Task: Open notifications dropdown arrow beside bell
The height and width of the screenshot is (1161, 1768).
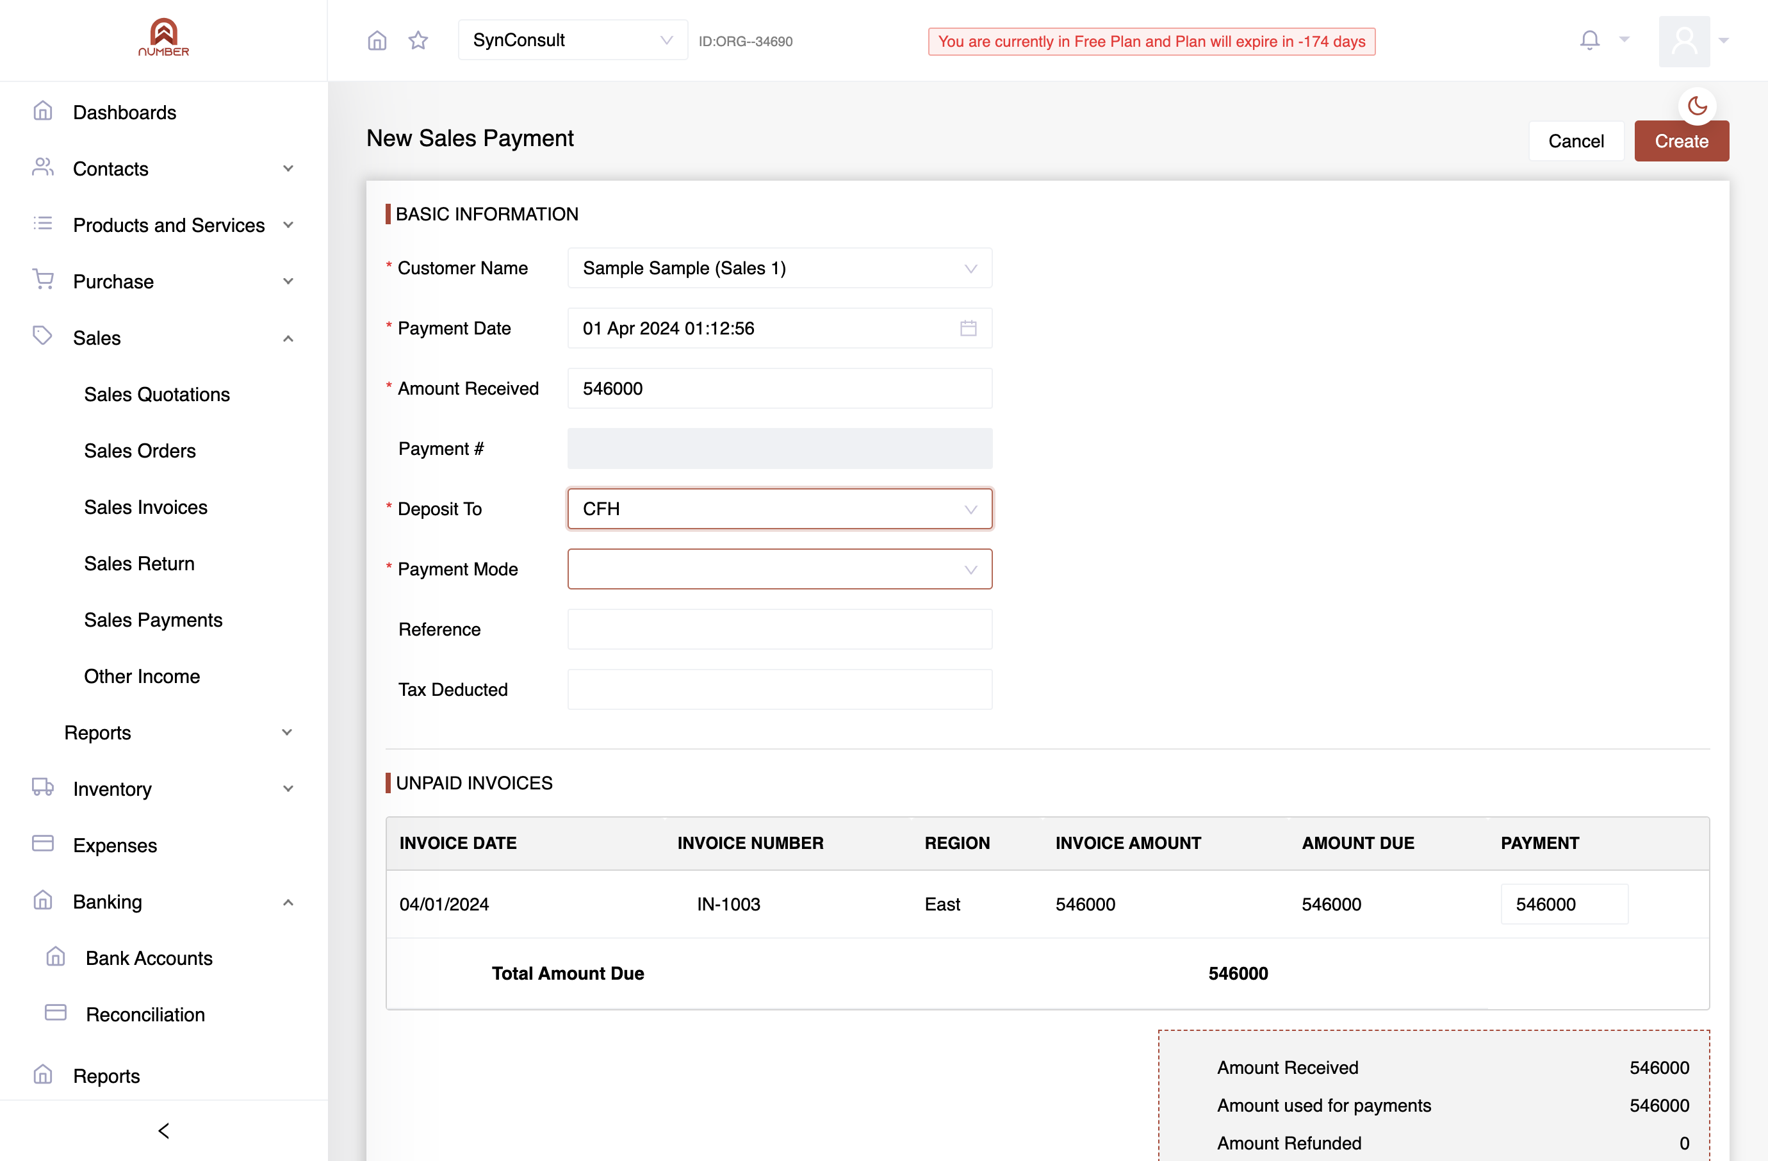Action: click(1625, 40)
